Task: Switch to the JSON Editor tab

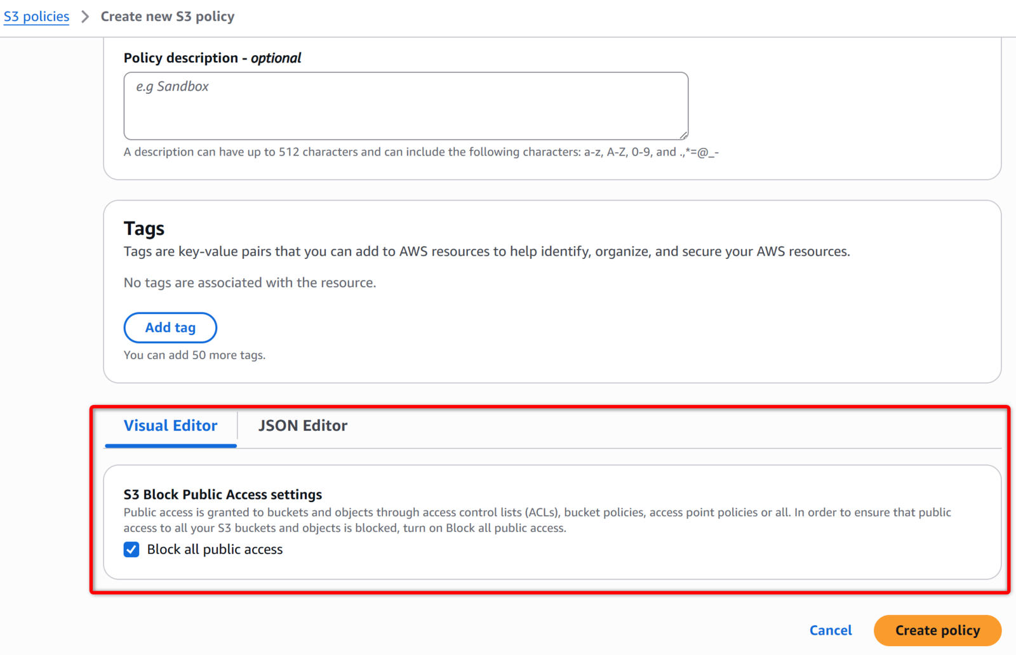Action: (x=302, y=426)
